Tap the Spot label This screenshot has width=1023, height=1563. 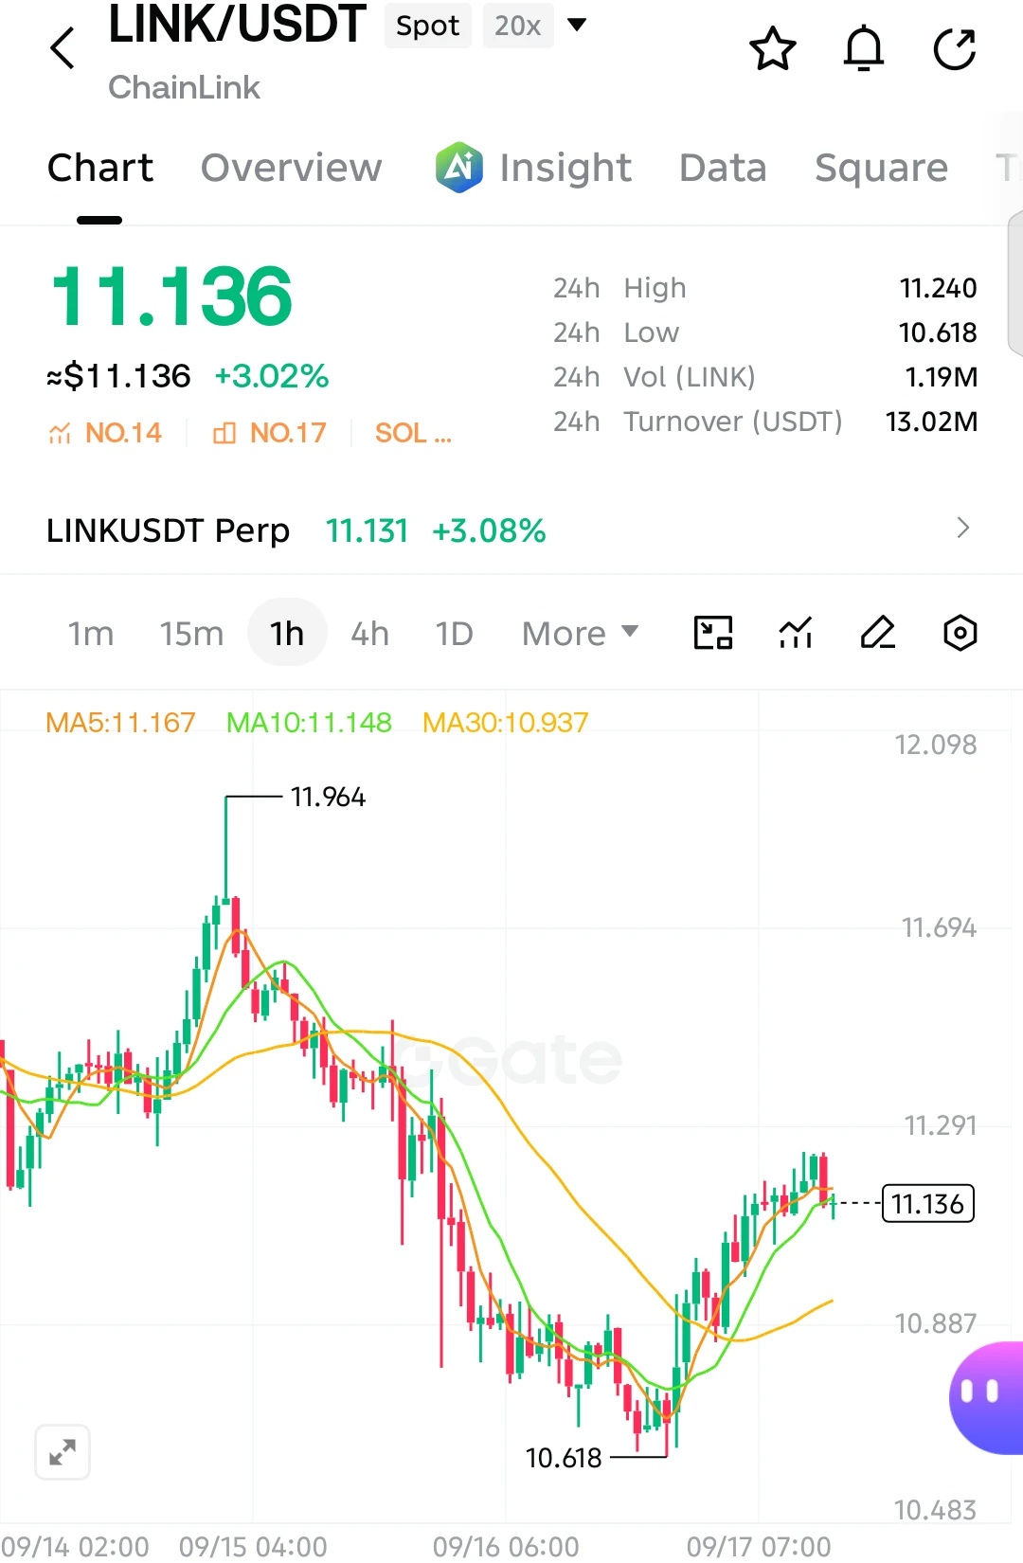[428, 26]
